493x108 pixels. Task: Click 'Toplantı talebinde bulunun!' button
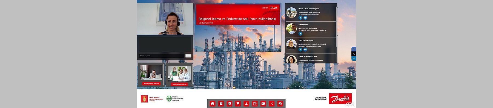(x=179, y=84)
